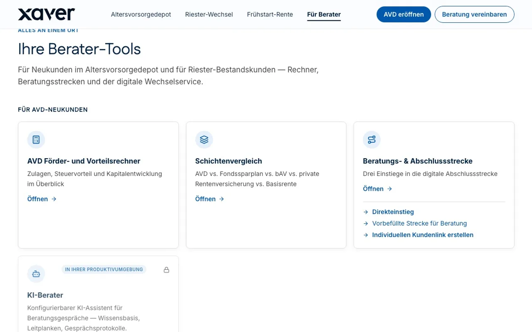Select the Für Berater nav item
The width and height of the screenshot is (532, 332).
point(324,15)
